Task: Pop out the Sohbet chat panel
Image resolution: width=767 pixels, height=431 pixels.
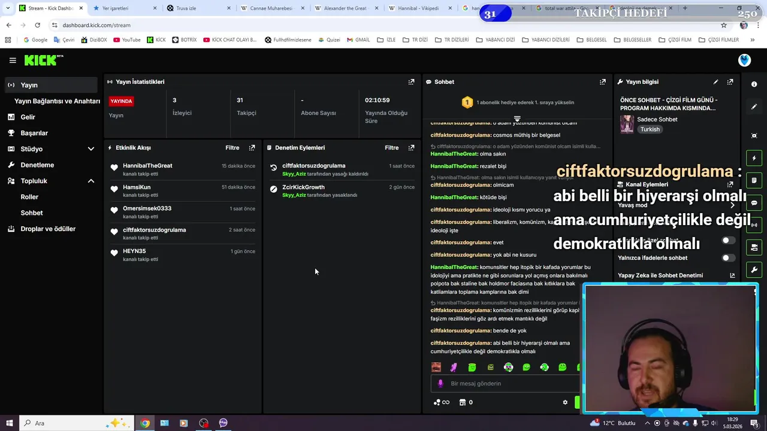Action: pyautogui.click(x=603, y=82)
